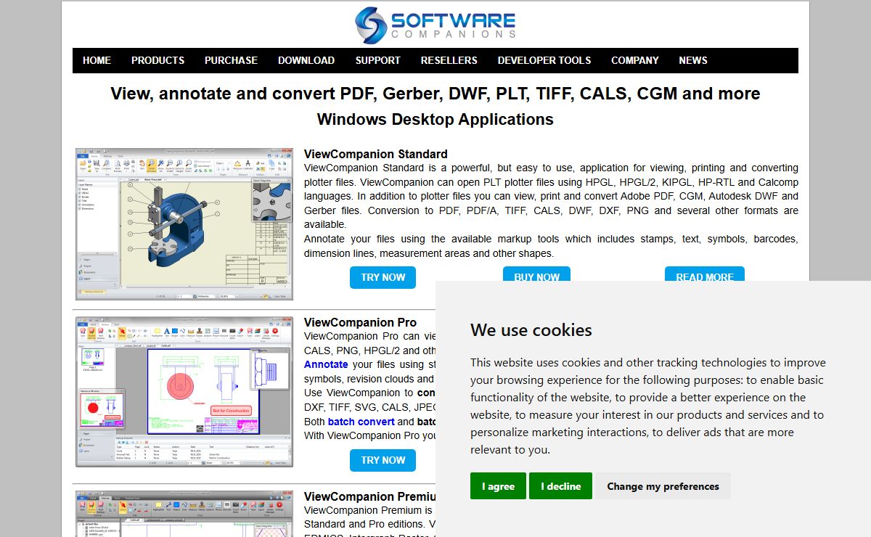Select SUPPORT in the navigation bar
Screen dimensions: 871x537
coord(377,60)
